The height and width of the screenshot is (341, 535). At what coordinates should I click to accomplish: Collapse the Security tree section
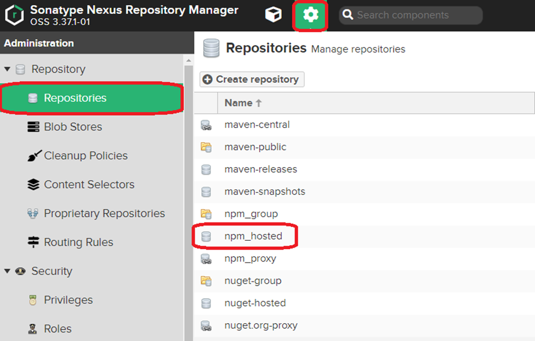point(7,271)
